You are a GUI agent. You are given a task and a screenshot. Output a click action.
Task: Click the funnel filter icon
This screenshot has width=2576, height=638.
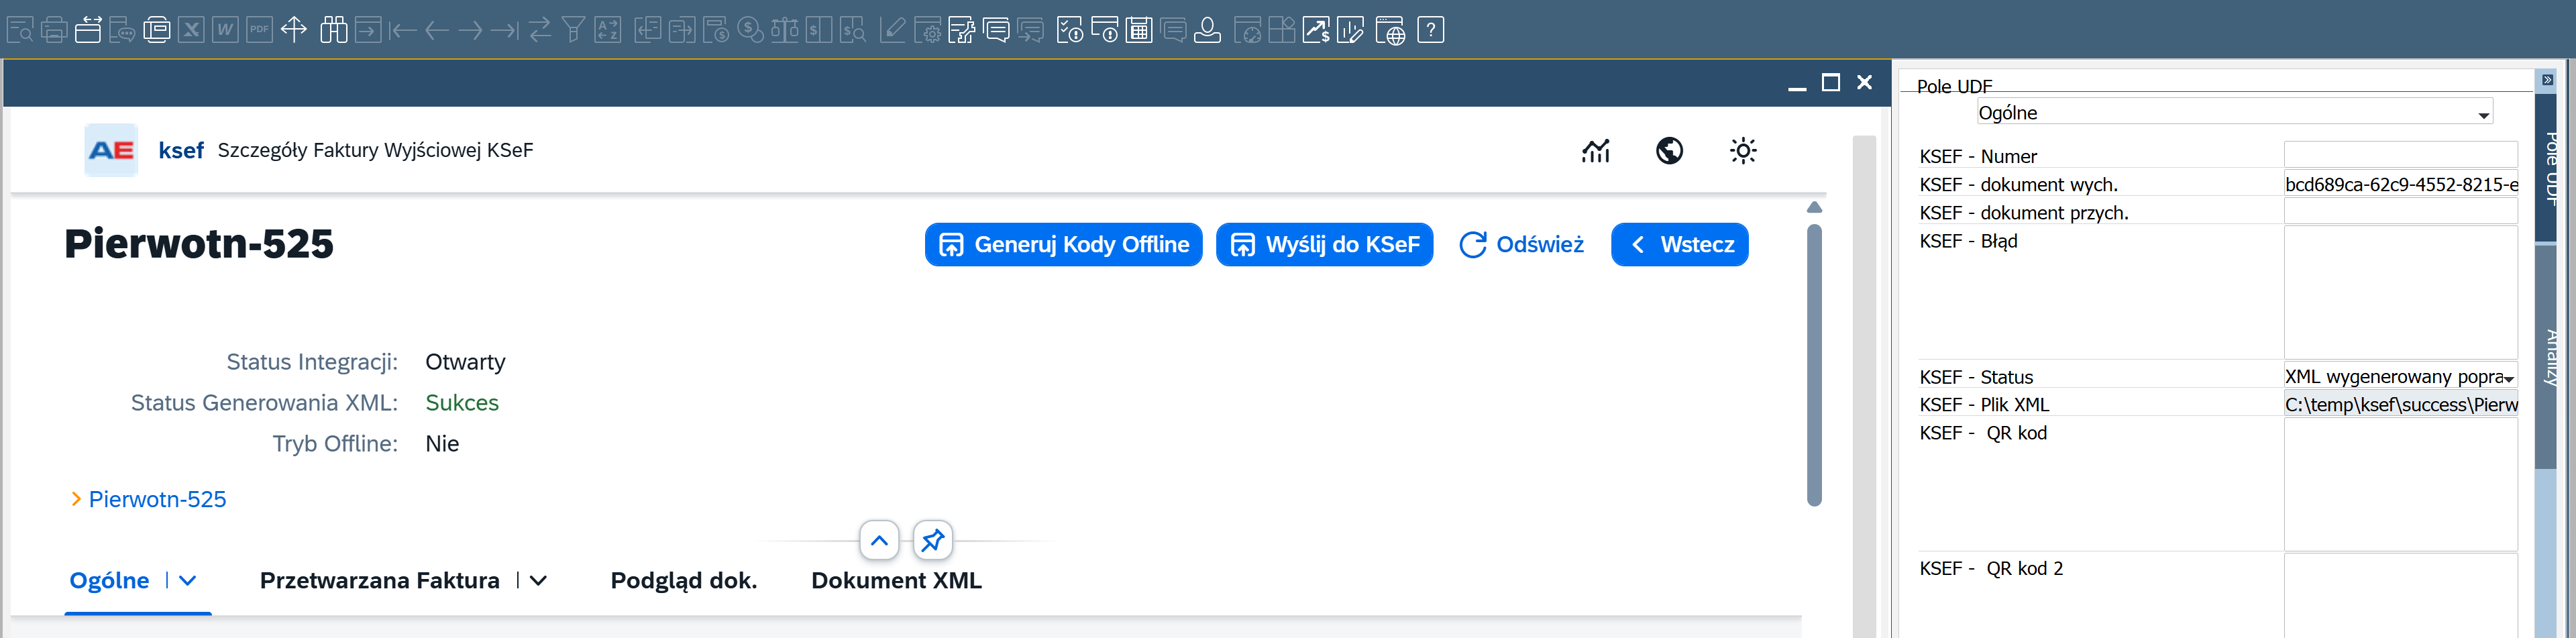click(573, 30)
